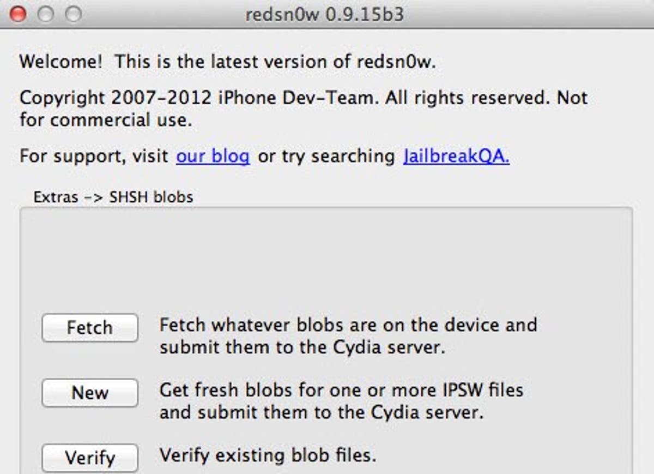654x474 pixels.
Task: Open the 'our blog' link
Action: [213, 157]
